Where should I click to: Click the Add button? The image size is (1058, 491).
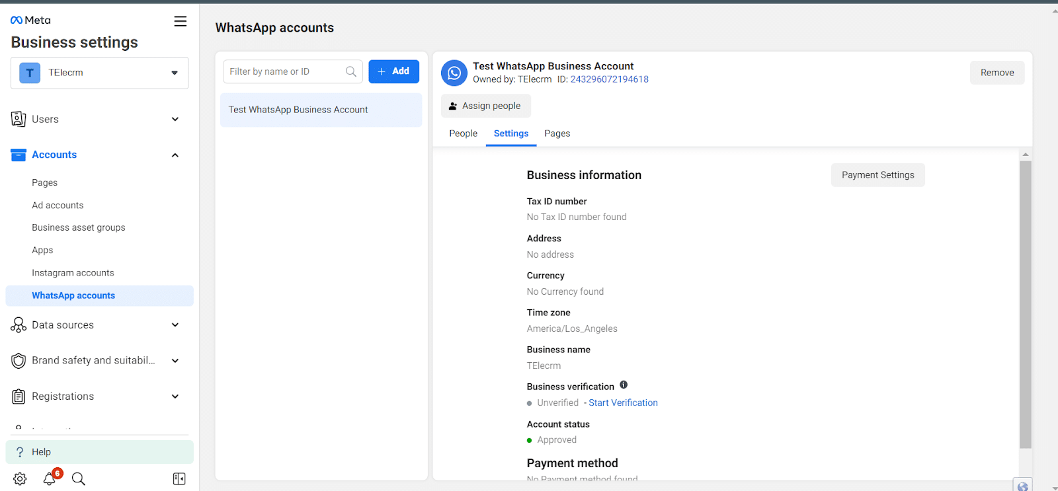pos(394,71)
